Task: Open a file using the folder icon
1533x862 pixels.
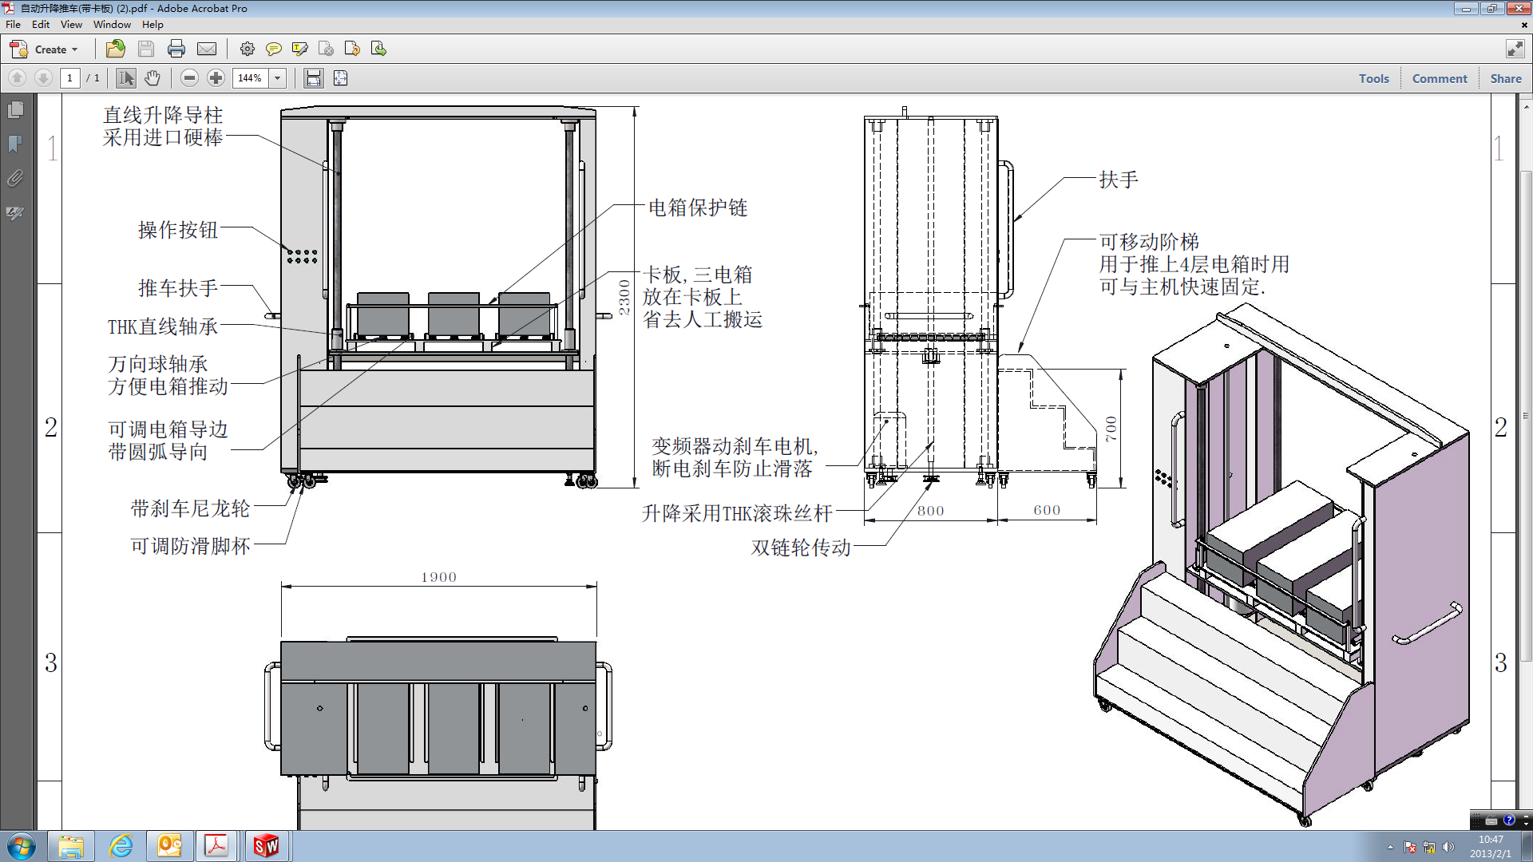Action: point(115,49)
